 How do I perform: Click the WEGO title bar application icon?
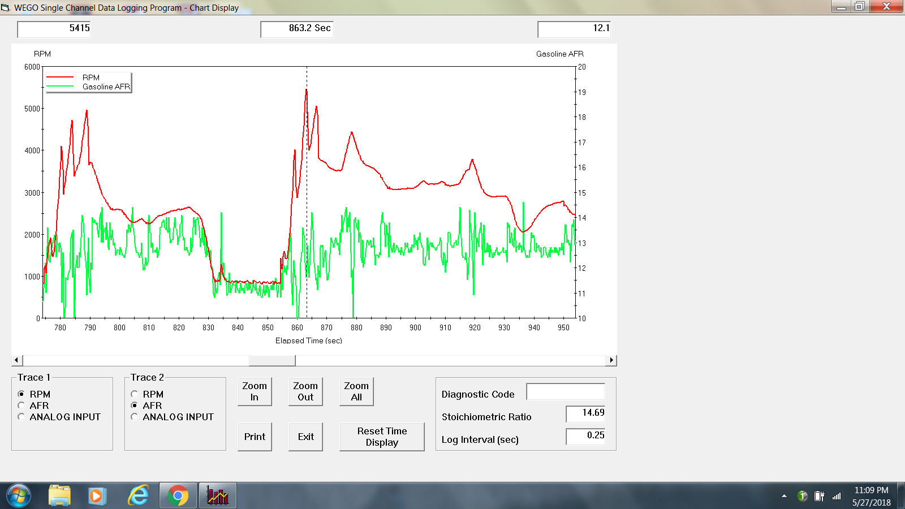tap(6, 7)
